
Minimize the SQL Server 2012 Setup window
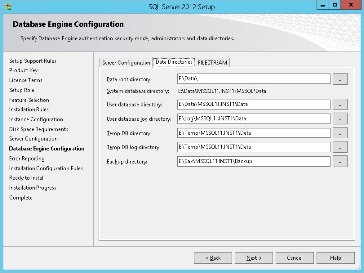coord(323,5)
